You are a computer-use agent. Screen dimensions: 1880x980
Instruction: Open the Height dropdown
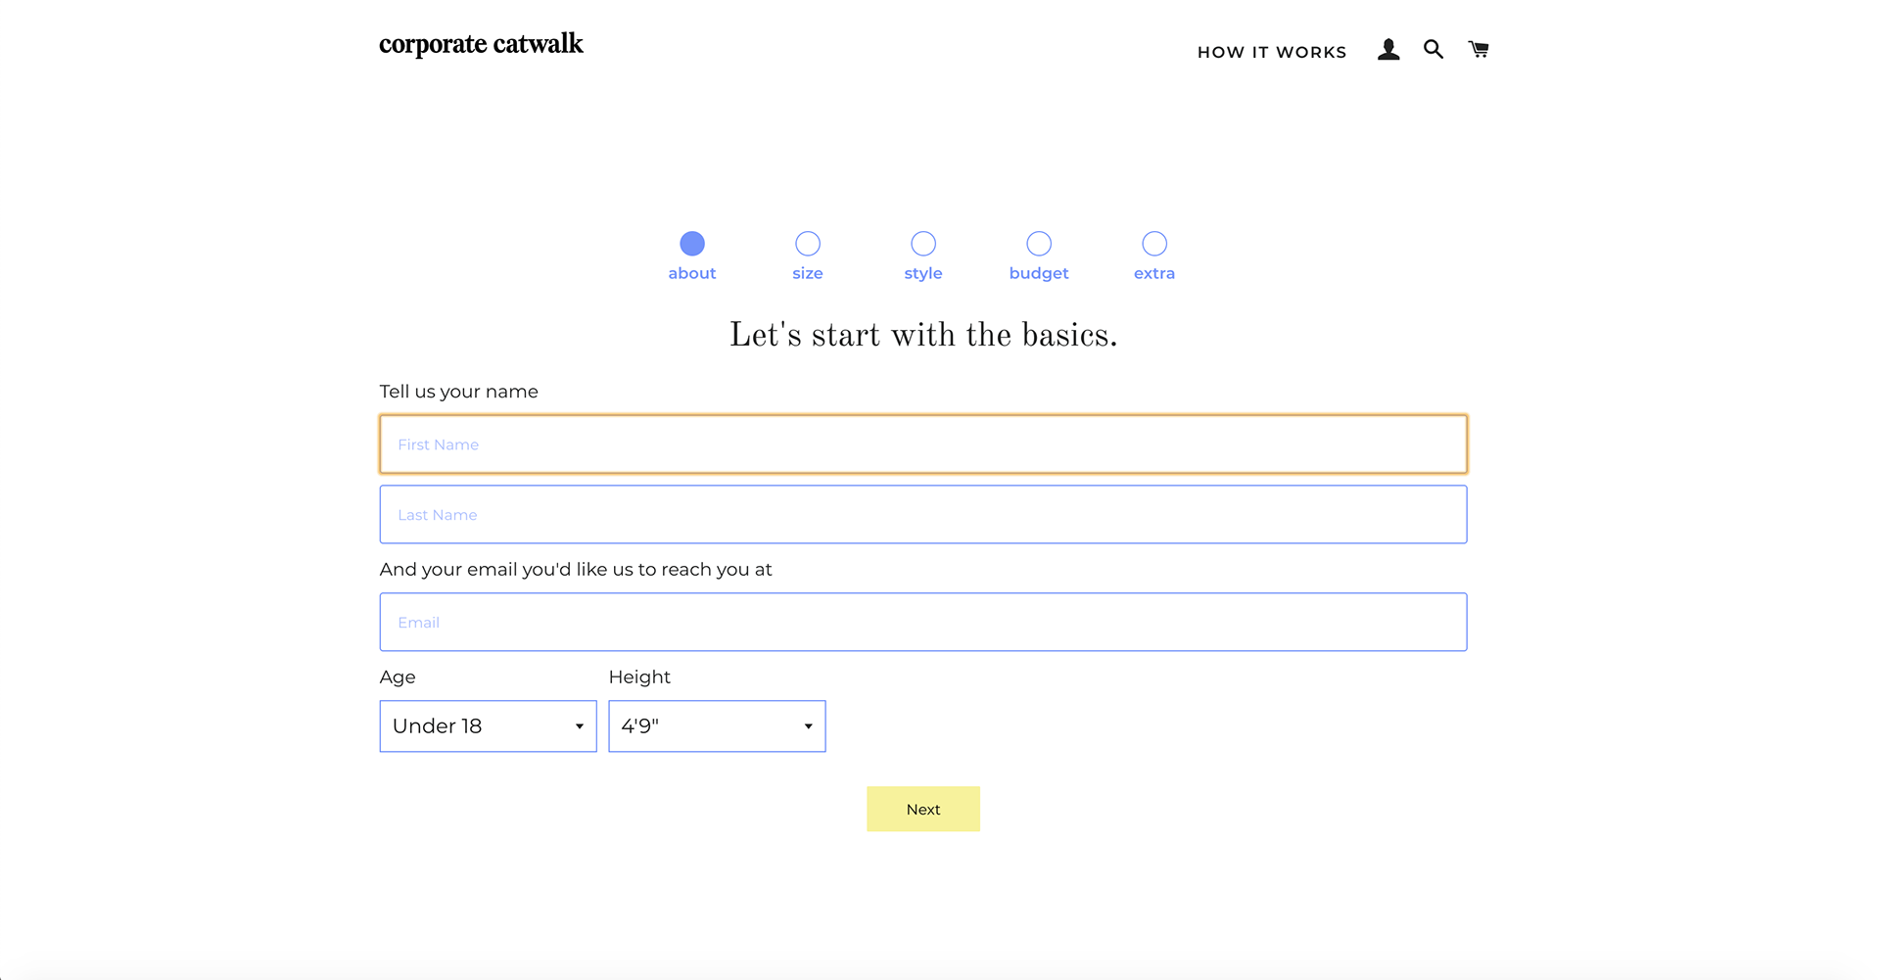pyautogui.click(x=717, y=726)
